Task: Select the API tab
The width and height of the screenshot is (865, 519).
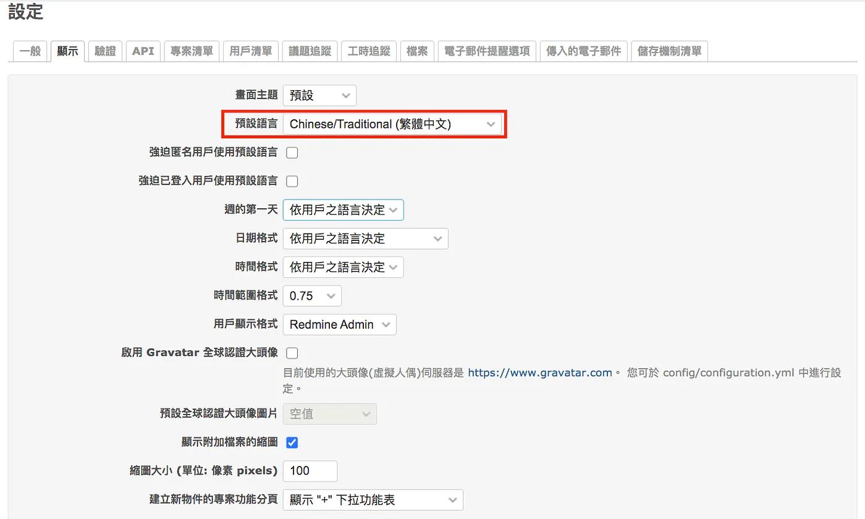Action: pos(143,51)
